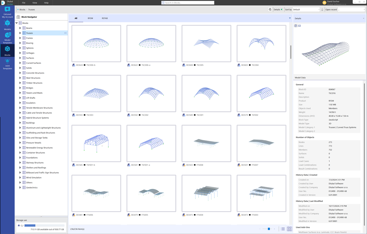Expand the Steel Structures category
This screenshot has width=367, height=234.
[x=20, y=78]
